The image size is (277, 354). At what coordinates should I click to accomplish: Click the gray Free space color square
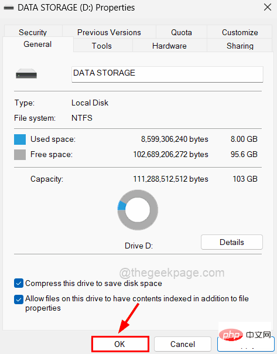click(20, 155)
